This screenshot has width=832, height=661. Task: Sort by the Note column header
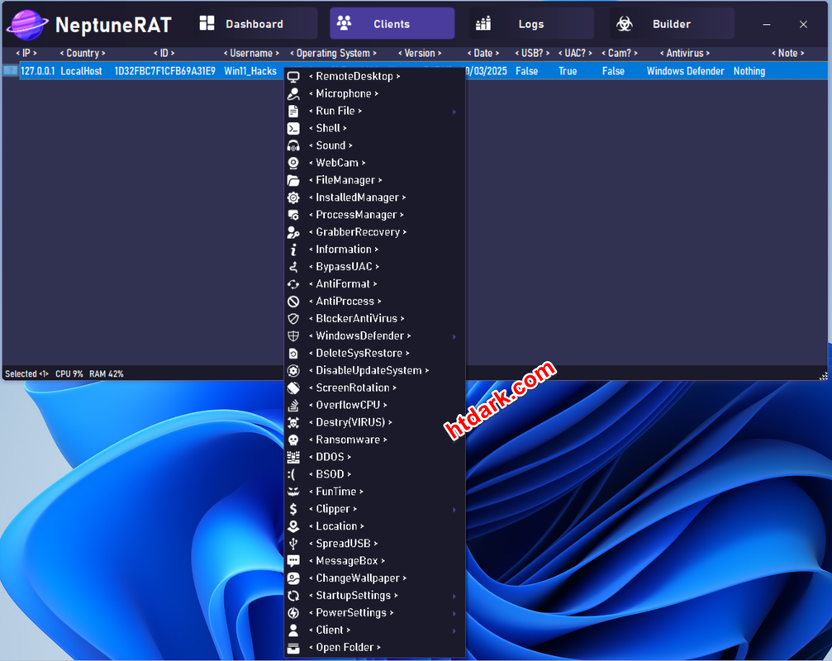tap(788, 53)
